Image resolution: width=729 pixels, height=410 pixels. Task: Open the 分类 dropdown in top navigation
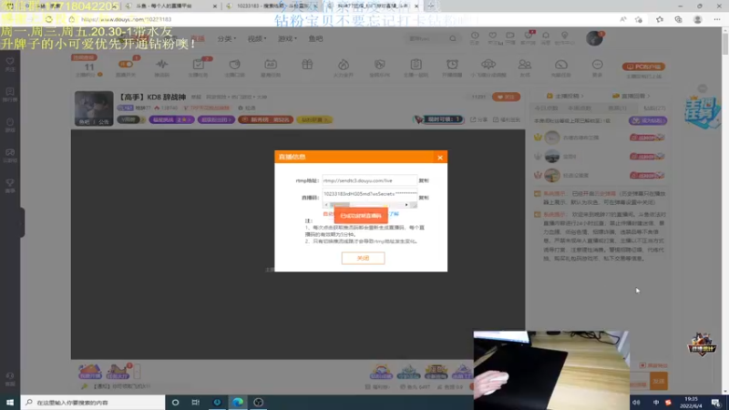(226, 38)
